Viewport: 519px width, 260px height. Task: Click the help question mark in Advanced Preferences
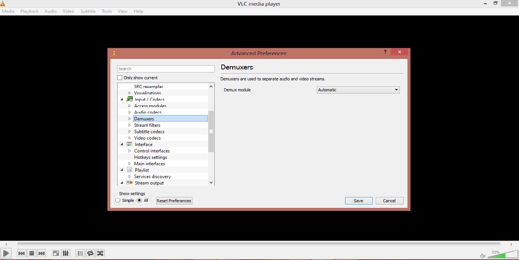point(385,52)
